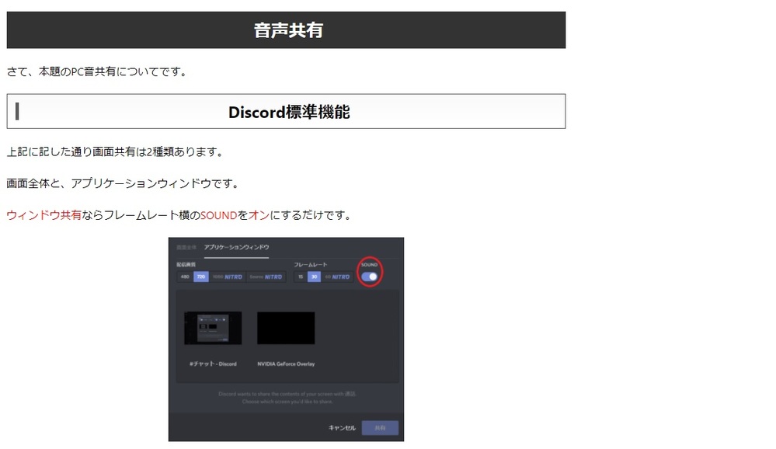The height and width of the screenshot is (449, 776).
Task: Click the NVIDIA GeForce Overlay label
Action: tap(286, 364)
